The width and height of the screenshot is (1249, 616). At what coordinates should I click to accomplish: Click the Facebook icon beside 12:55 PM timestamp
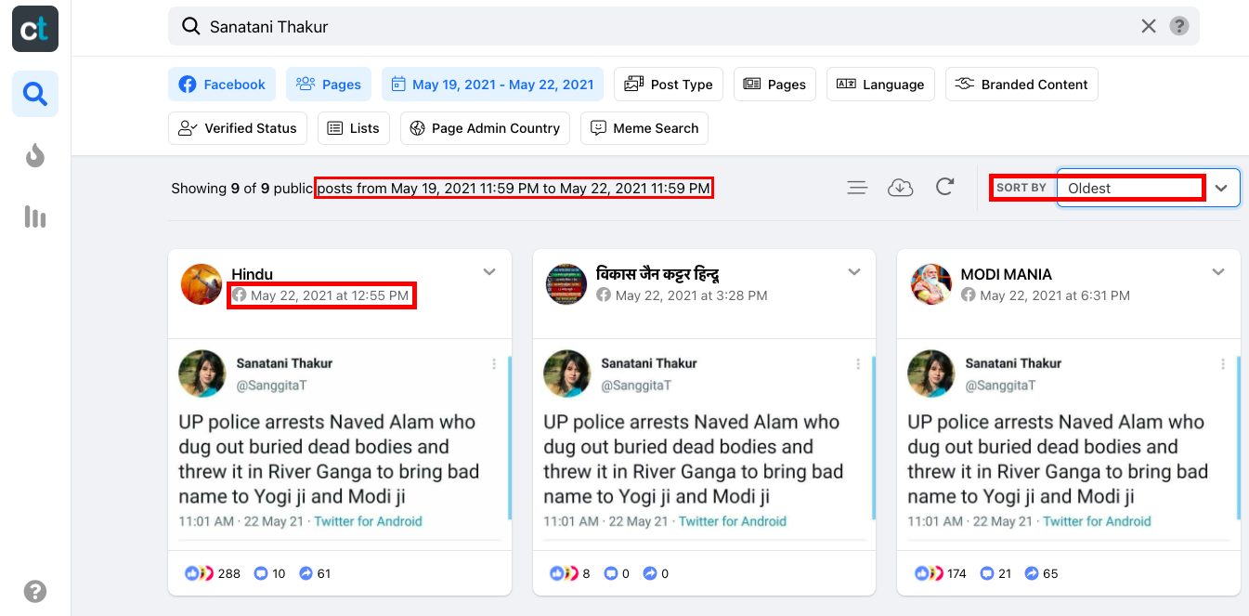(x=240, y=295)
